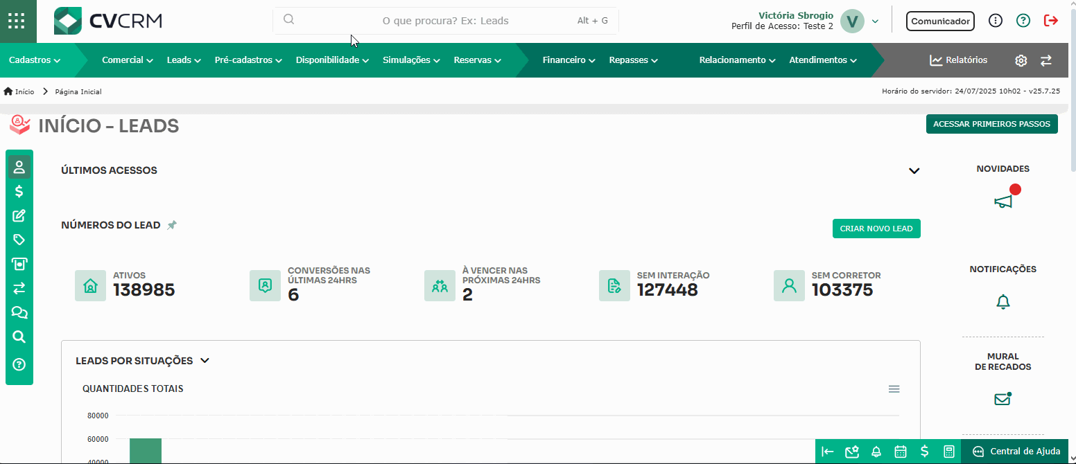Collapse Leads por Situações chevron

click(205, 361)
